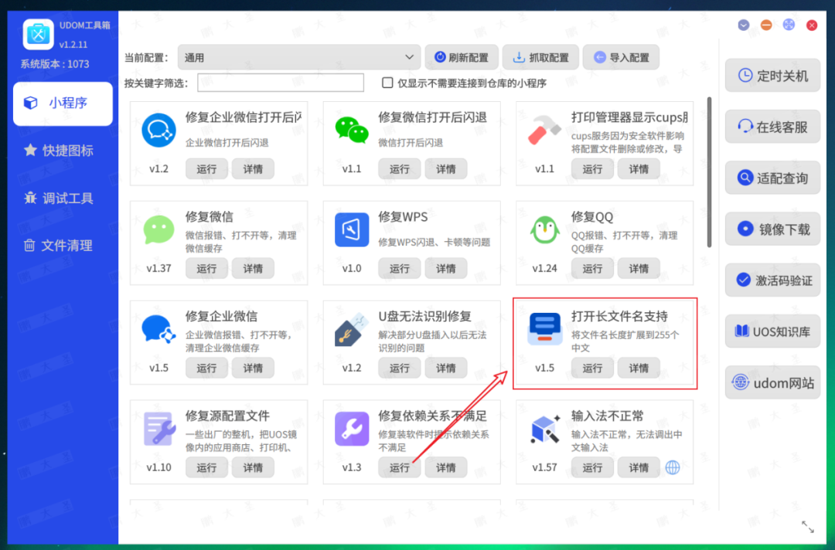Viewport: 835px width, 550px height.
Task: Click the v1.2.11 version text
Action: tap(73, 45)
